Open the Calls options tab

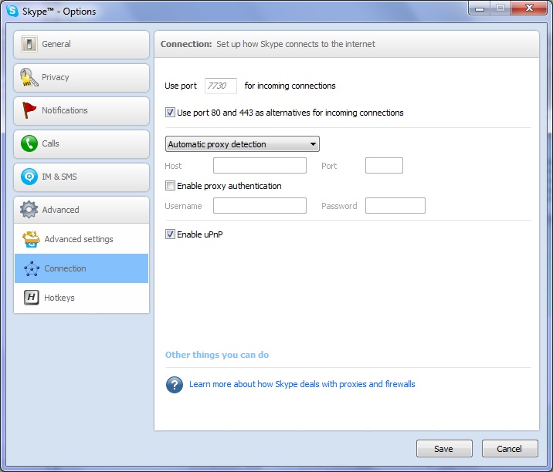[x=81, y=143]
